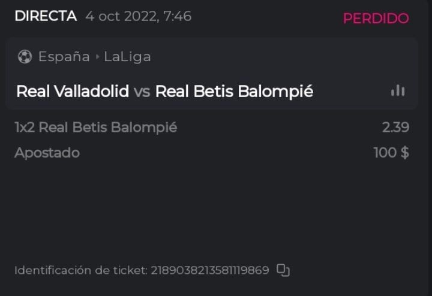
Task: Click the Identificación de ticket label
Action: coord(80,270)
